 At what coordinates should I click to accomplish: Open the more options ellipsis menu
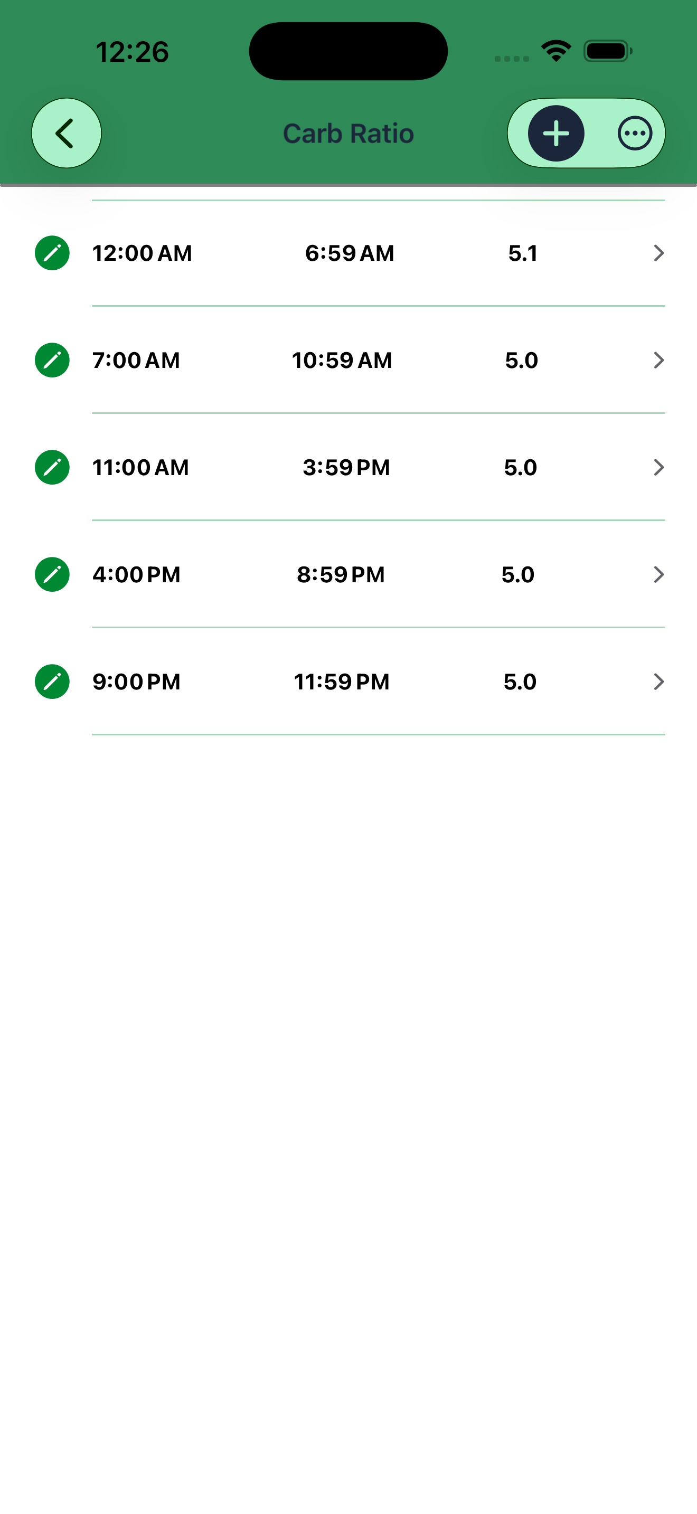tap(635, 134)
